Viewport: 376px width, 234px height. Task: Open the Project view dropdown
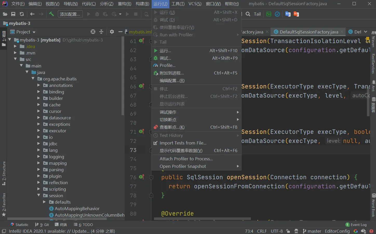pos(26,32)
